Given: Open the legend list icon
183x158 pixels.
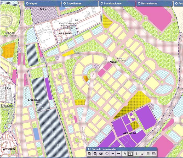Looking at the screenshot, I should click(142, 154).
